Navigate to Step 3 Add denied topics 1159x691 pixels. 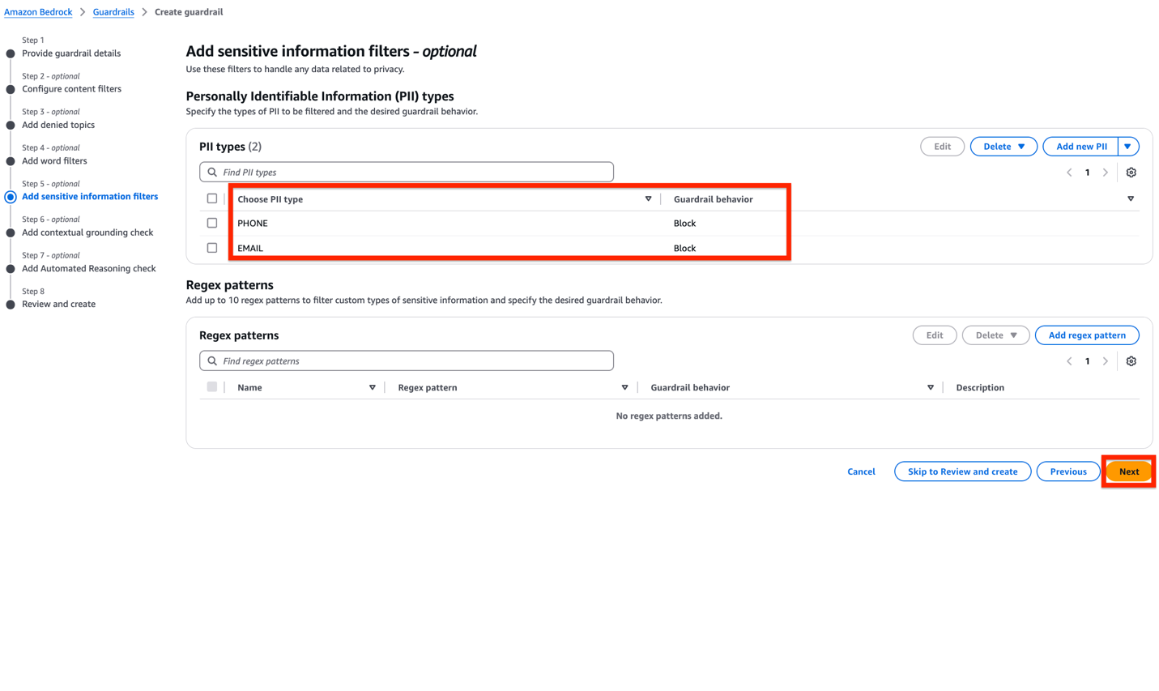coord(58,125)
